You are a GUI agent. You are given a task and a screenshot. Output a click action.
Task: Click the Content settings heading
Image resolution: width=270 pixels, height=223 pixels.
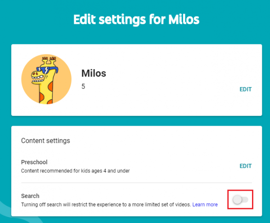(x=45, y=140)
